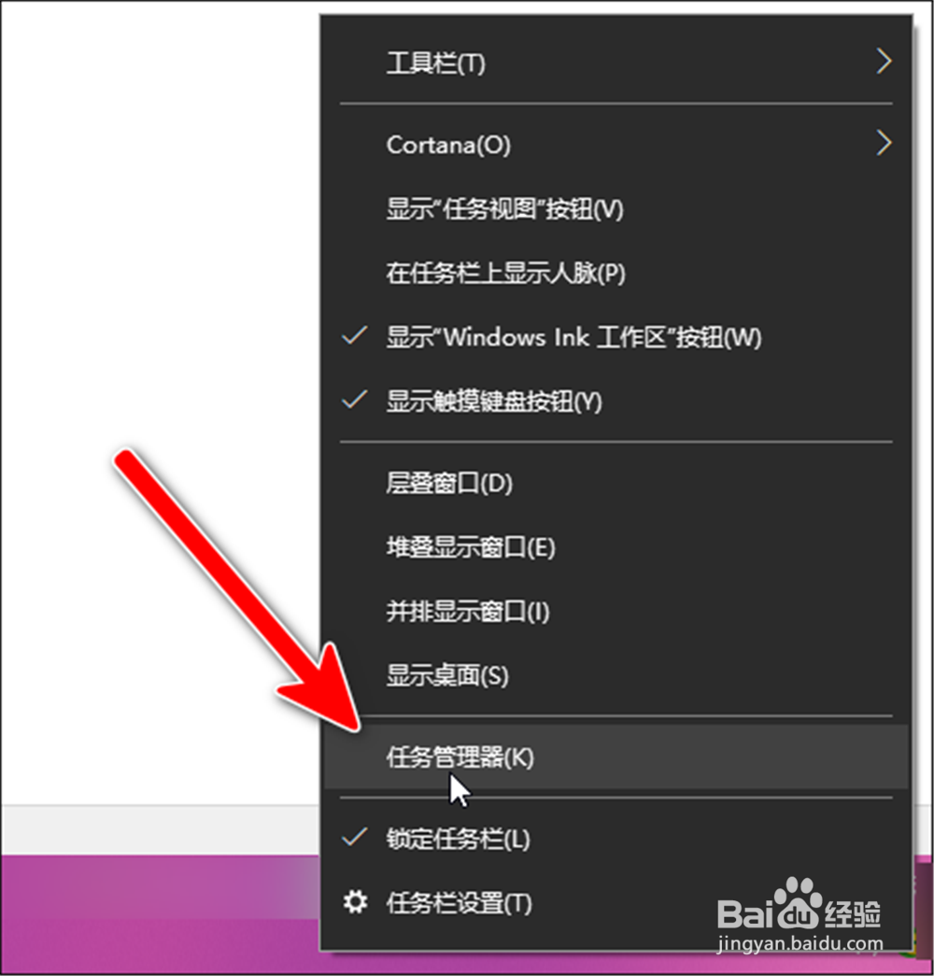This screenshot has height=976, width=934.
Task: Choose 堆叠显示窗口(E) entry
Action: 616,547
